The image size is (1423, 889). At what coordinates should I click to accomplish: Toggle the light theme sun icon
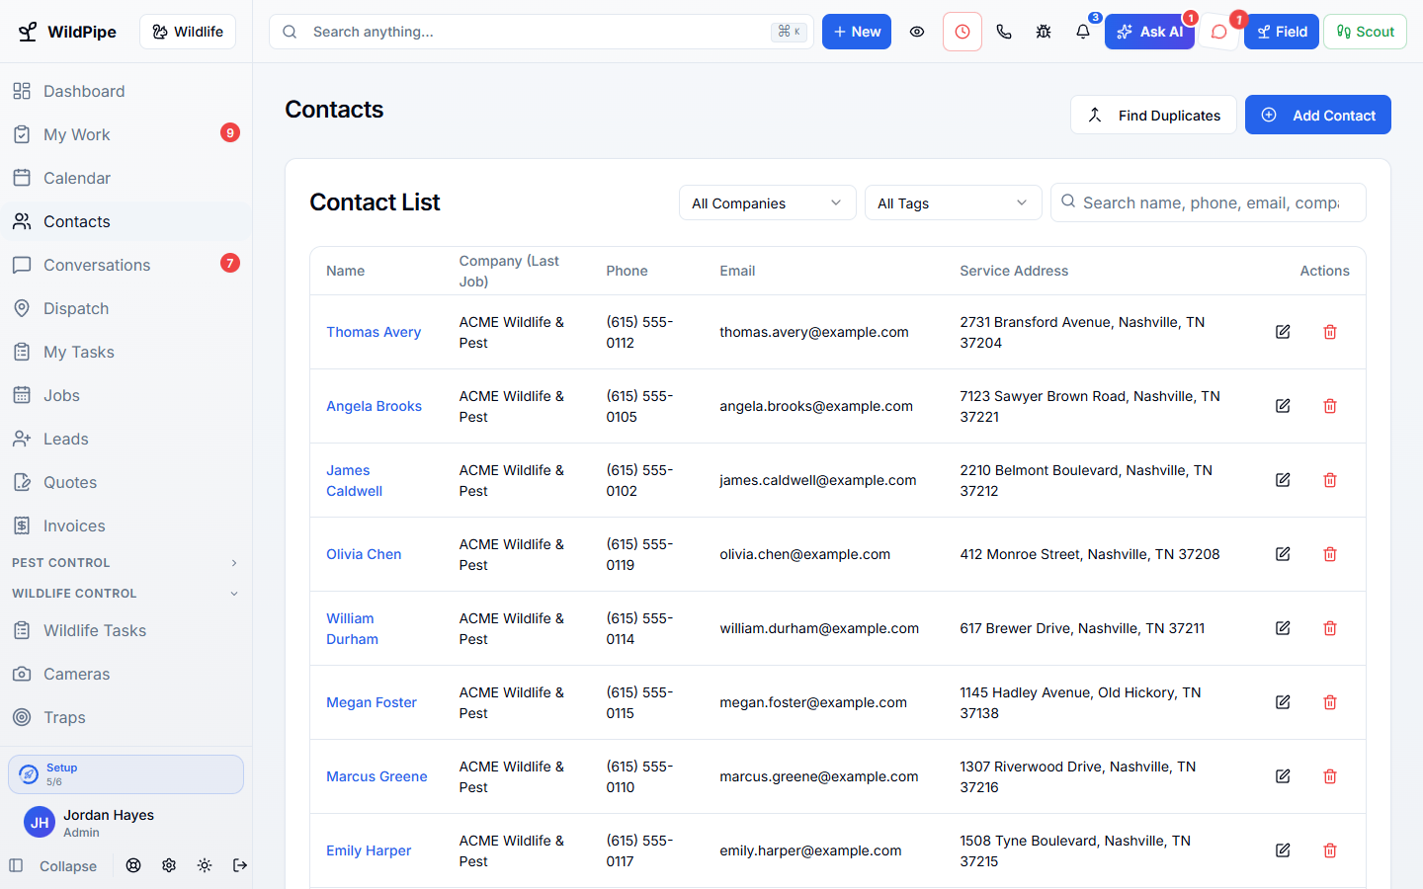tap(205, 865)
